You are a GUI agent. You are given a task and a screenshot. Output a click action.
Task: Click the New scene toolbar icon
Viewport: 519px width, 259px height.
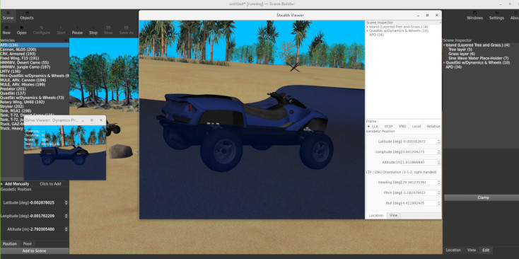[x=6, y=30]
